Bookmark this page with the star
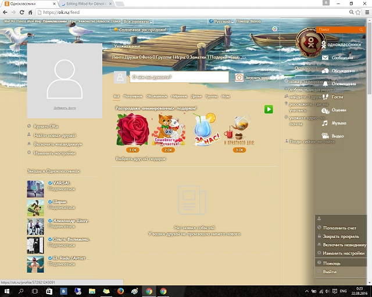Viewport: 372px width, 297px height. coord(358,12)
